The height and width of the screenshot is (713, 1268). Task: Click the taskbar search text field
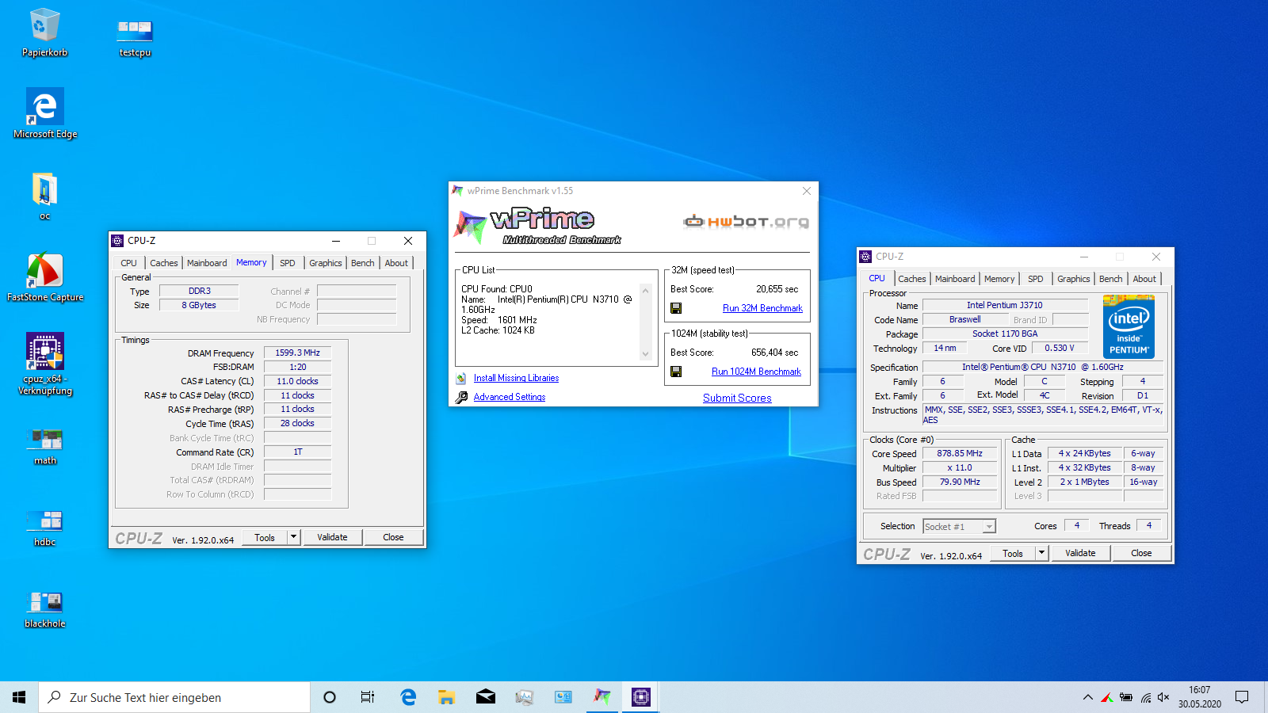[x=174, y=697]
